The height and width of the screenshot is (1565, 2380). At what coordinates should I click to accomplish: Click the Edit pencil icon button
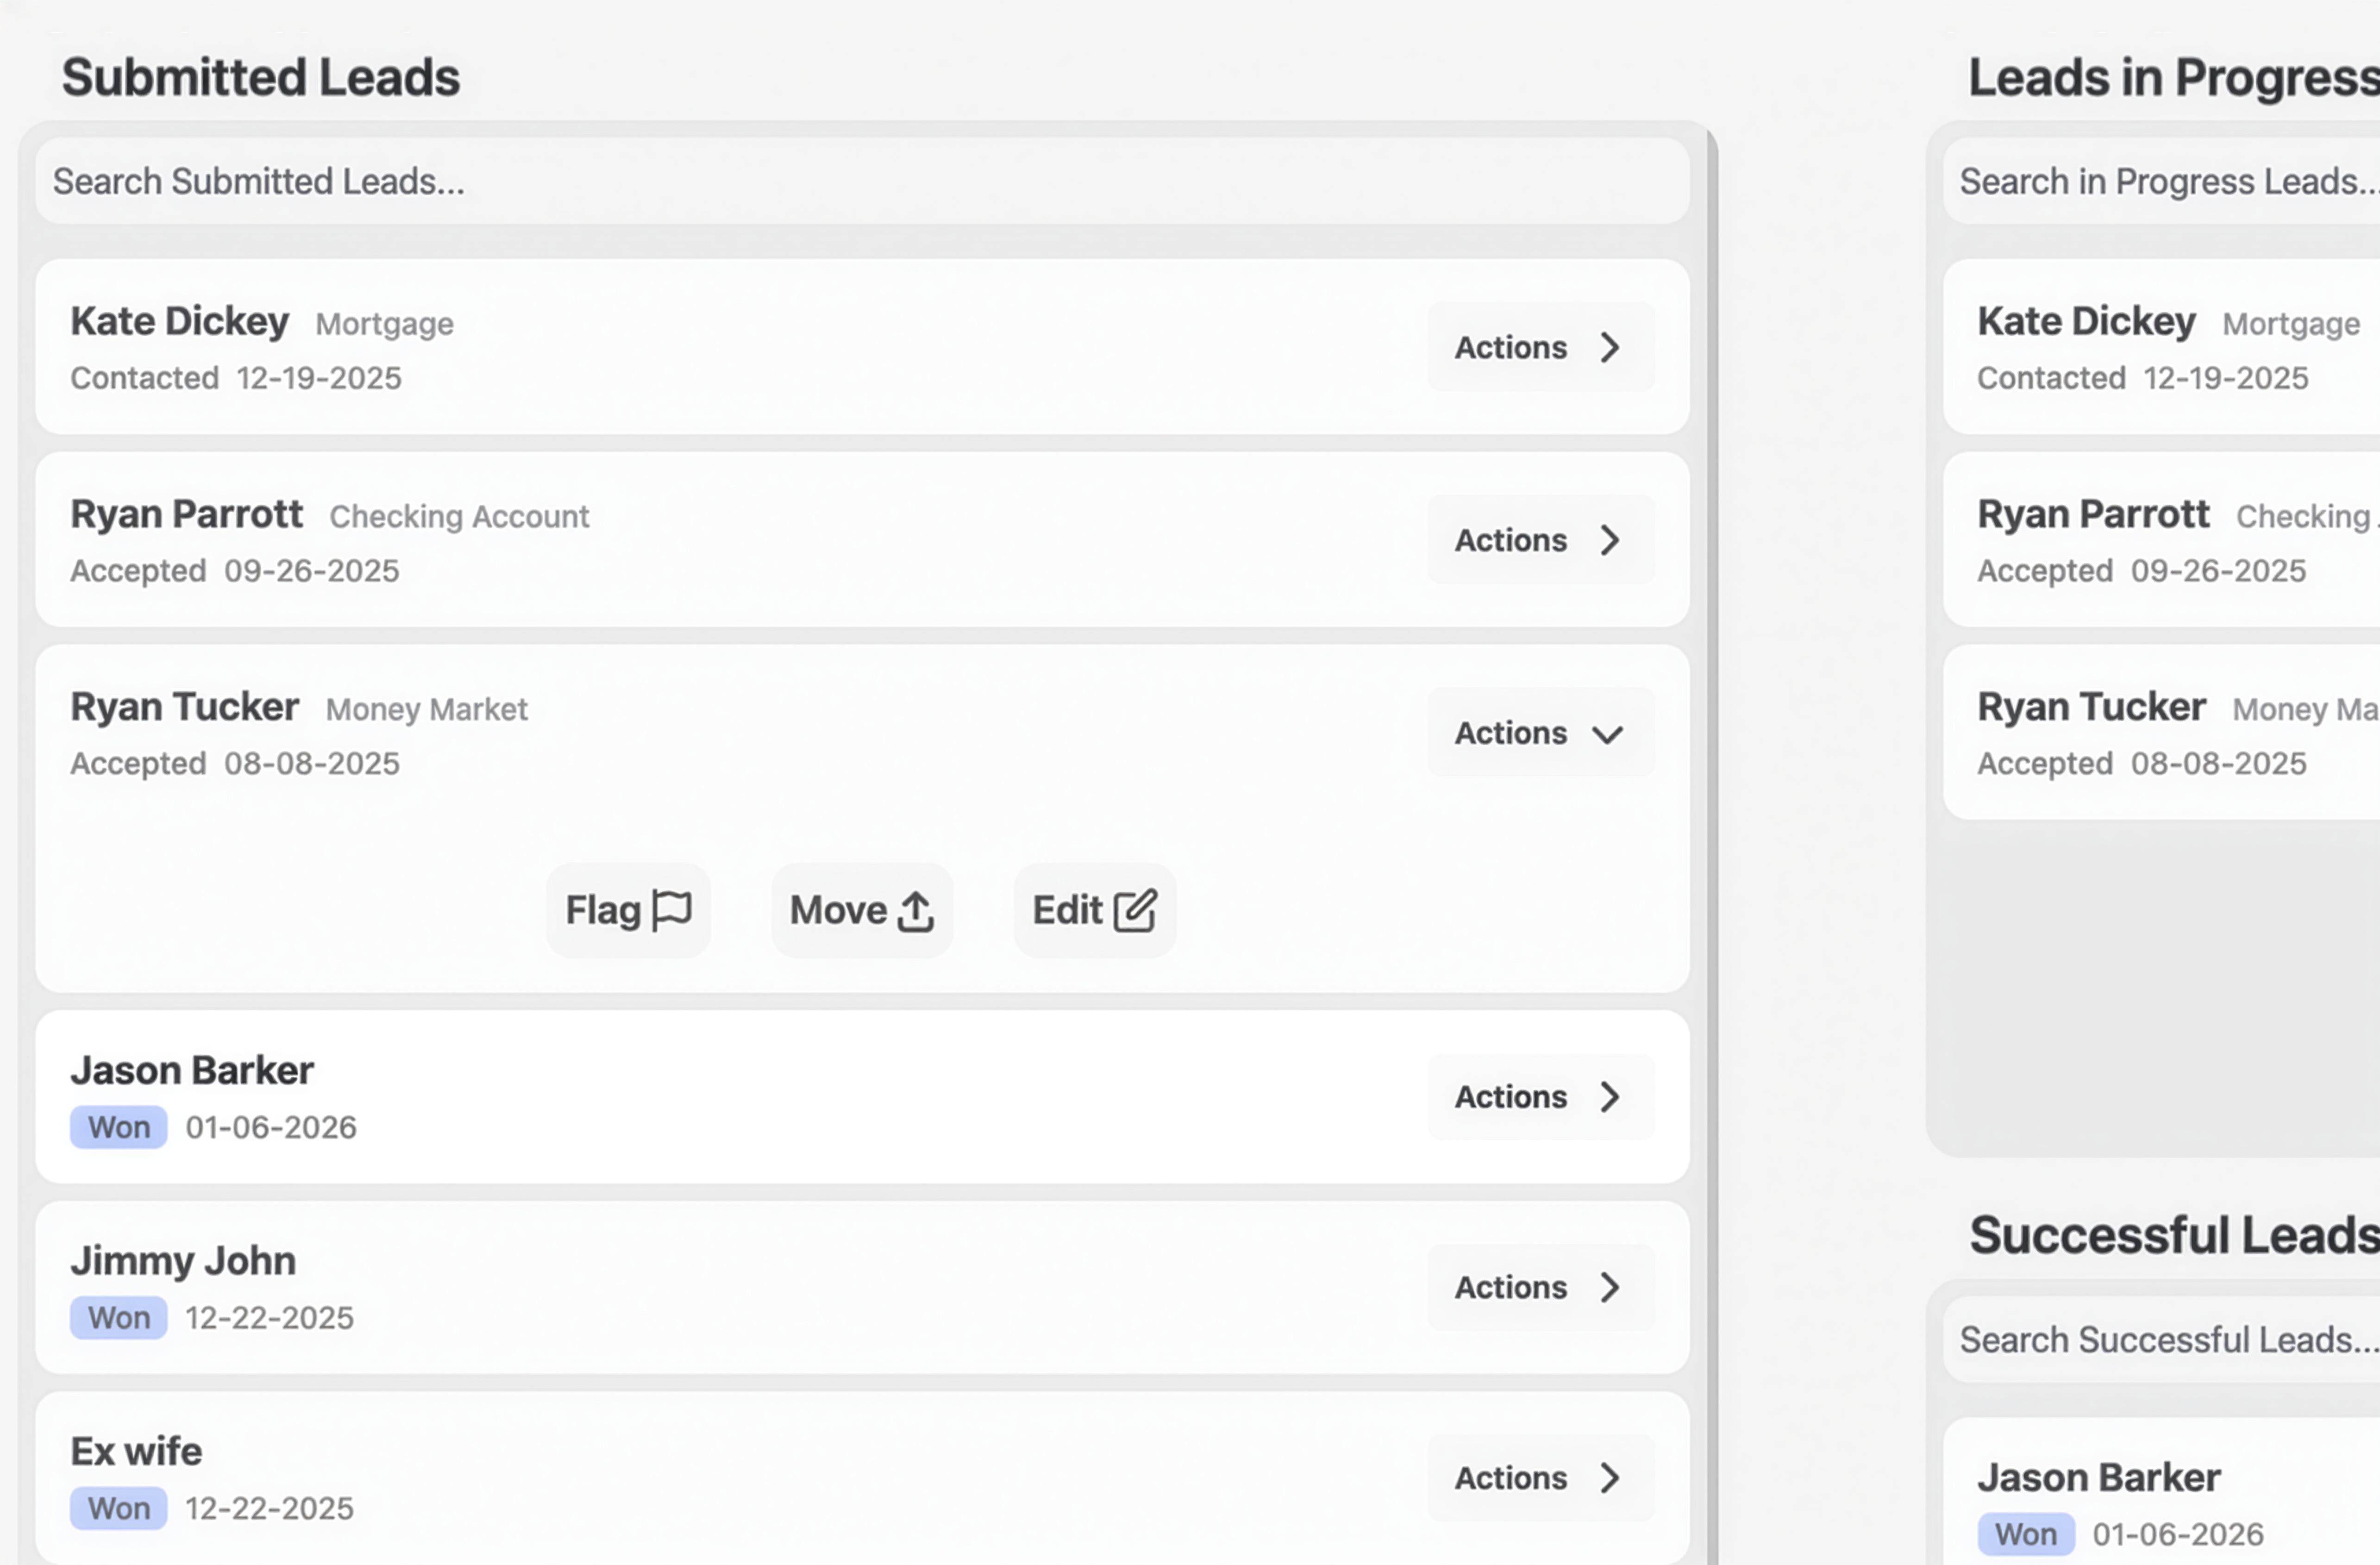[x=1094, y=910]
